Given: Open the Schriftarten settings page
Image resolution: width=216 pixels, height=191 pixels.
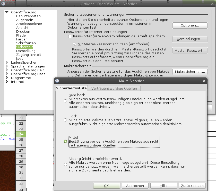Looking at the screenshot, I should pos(26,43).
